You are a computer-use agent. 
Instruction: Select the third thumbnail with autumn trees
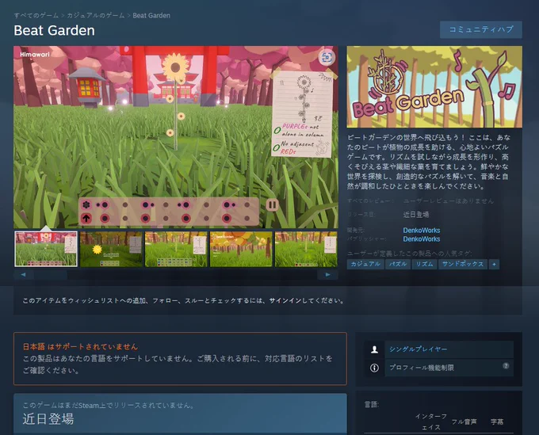click(x=176, y=249)
